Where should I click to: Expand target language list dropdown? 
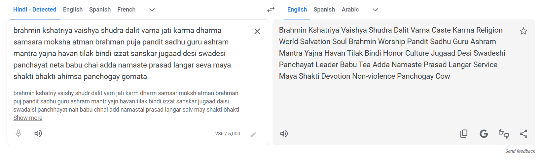pyautogui.click(x=375, y=10)
